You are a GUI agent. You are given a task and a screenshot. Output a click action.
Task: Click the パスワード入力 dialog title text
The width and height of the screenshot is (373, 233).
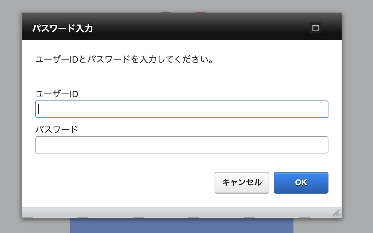click(62, 28)
